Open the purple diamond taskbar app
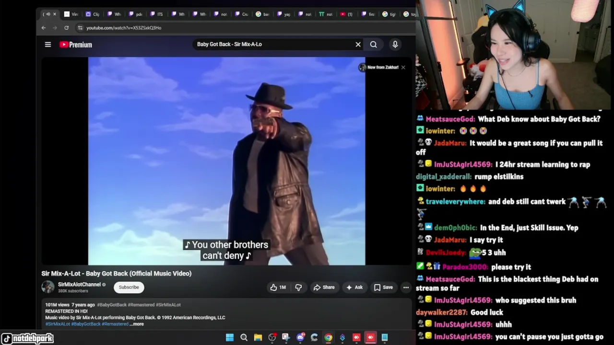Screen dimensions: 614x345 pos(342,337)
